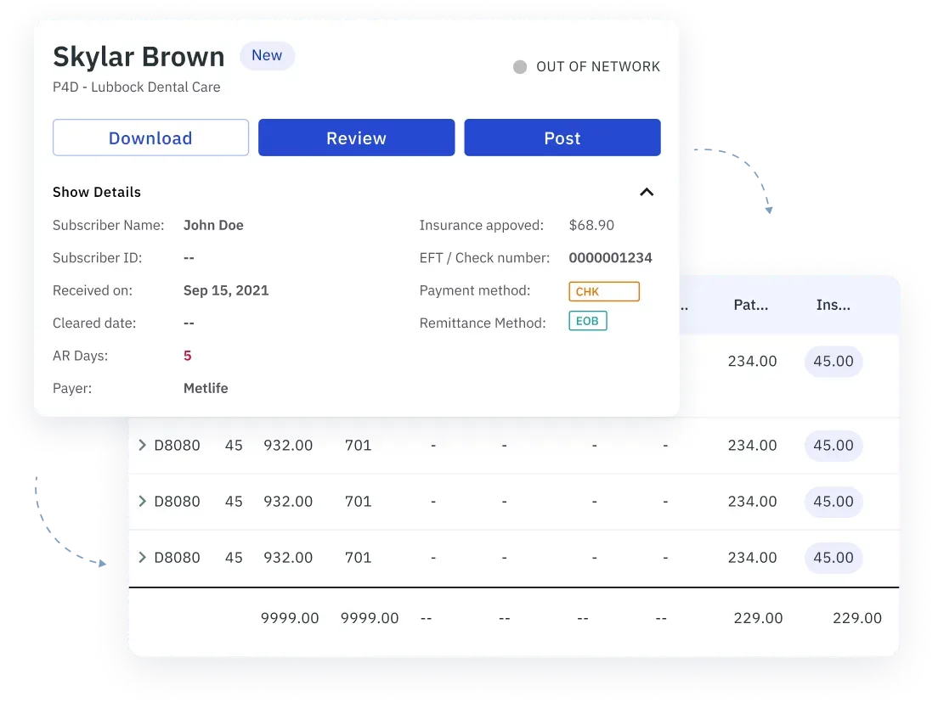Expand the first visible D8080 row chevron
Screen dimensions: 938x708
tap(143, 445)
